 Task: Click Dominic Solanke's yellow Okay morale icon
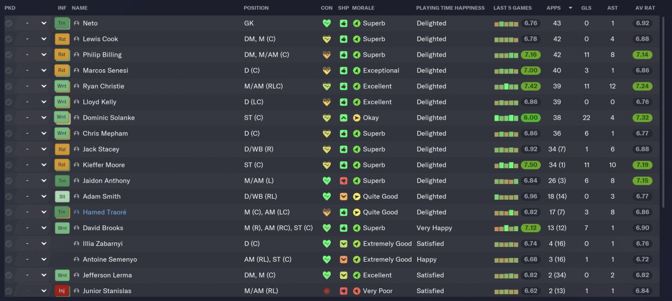[356, 118]
